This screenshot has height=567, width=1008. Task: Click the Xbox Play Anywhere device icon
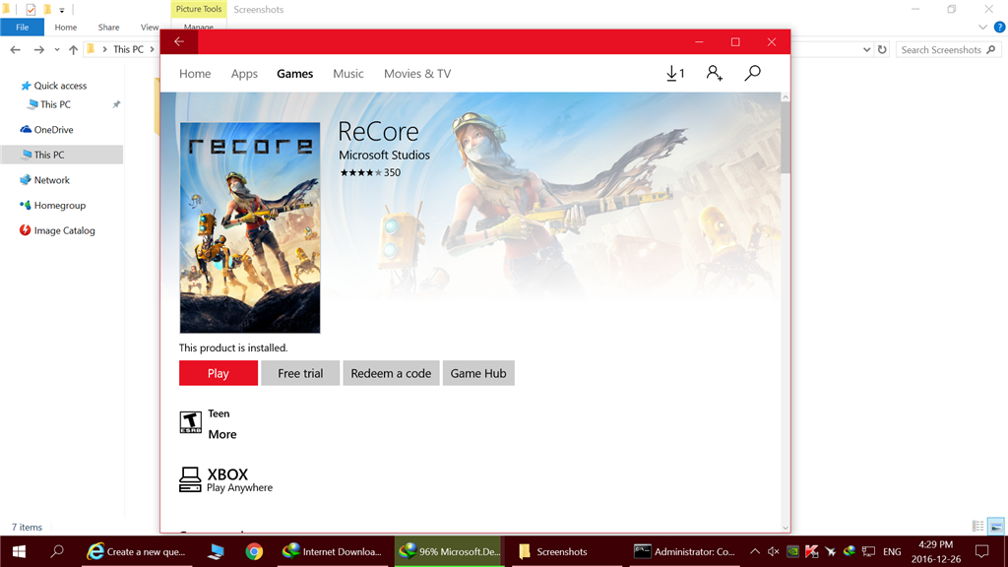click(x=190, y=479)
